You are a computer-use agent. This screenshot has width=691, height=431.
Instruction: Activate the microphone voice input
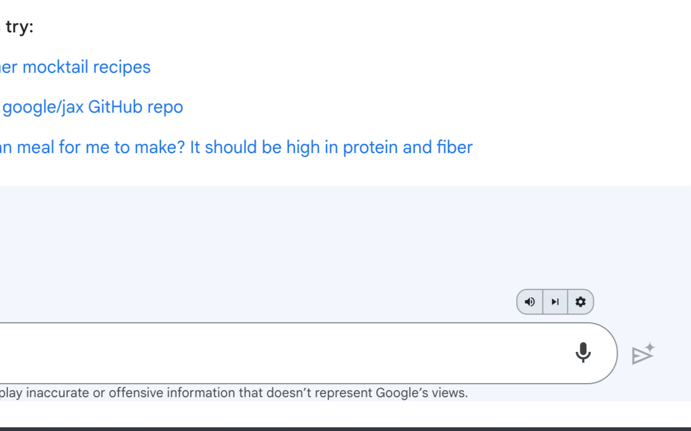[583, 353]
